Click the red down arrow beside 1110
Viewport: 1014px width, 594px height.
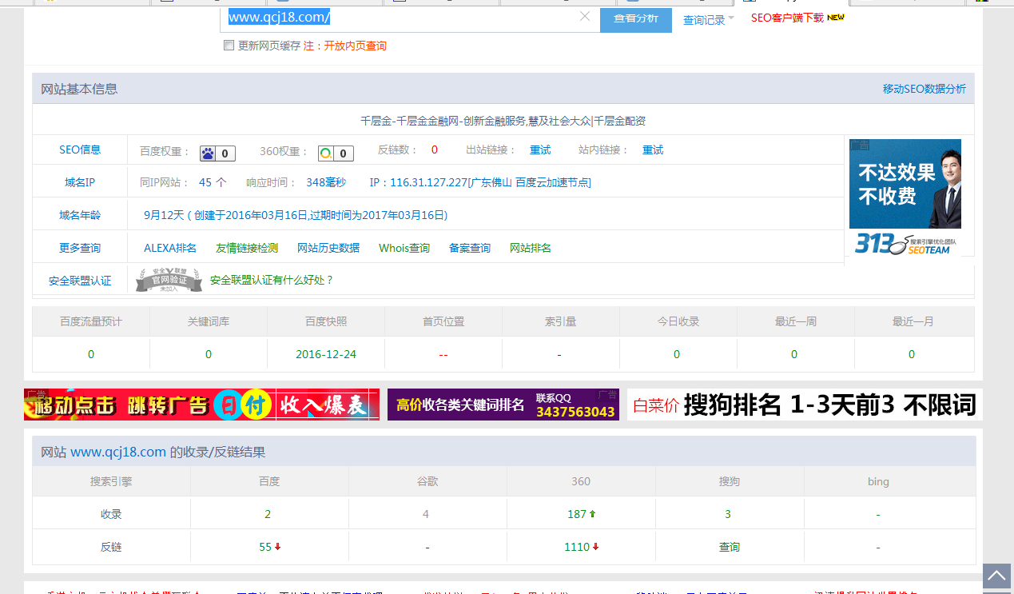(x=596, y=548)
